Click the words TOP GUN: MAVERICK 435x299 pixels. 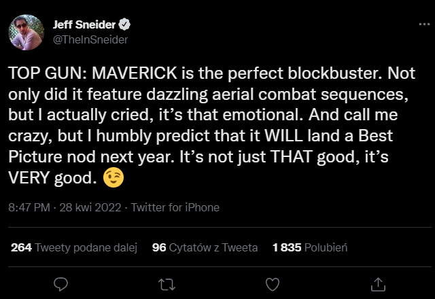73,73
